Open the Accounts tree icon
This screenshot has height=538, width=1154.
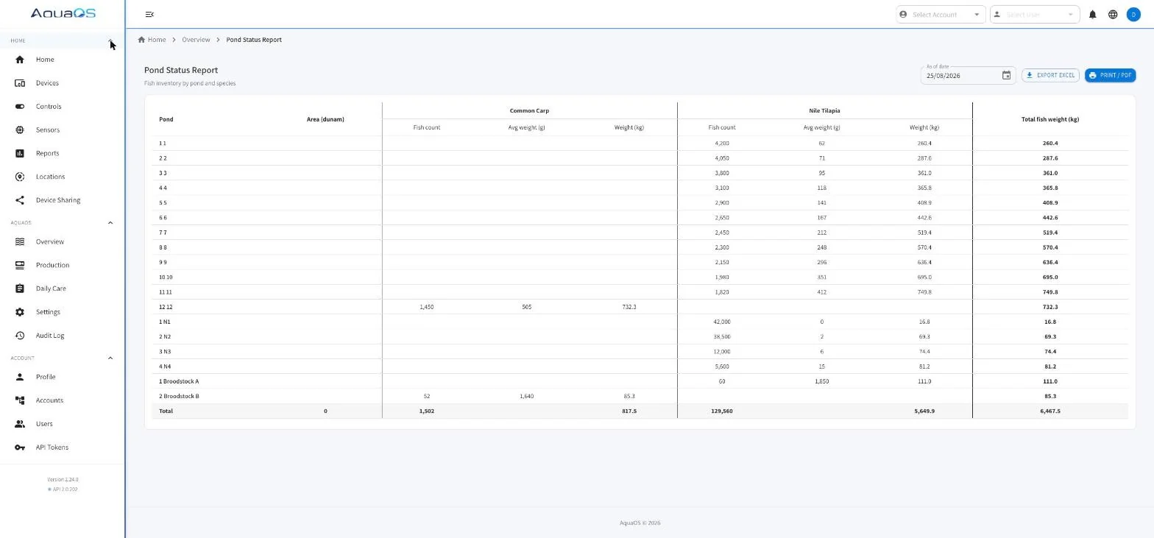(x=20, y=400)
